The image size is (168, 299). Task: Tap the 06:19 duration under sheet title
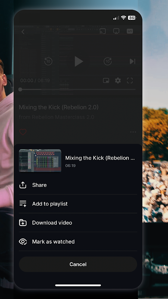pos(71,166)
